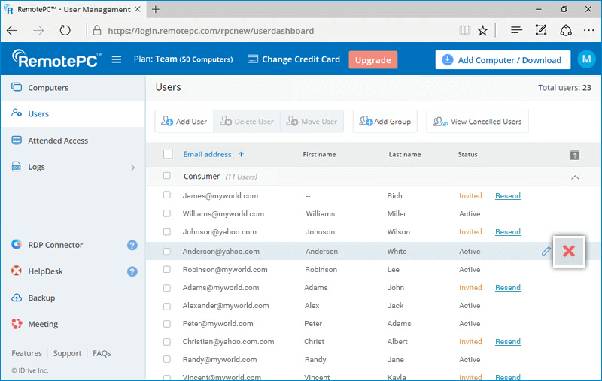Viewport: 602px width, 381px height.
Task: Resend invite to Adams@myworld.com
Action: point(507,288)
